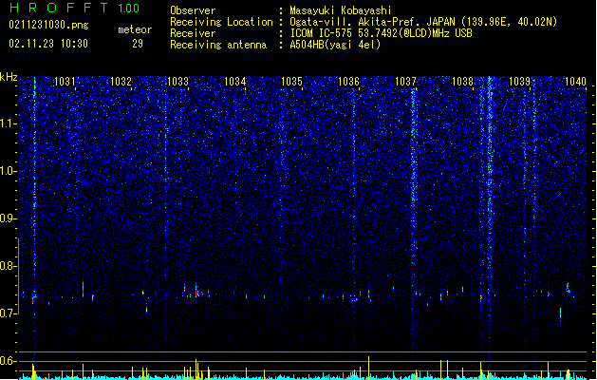Select the ICOM IC-575 53.7492 MHz USB text
This screenshot has height=380, width=597.
click(382, 33)
